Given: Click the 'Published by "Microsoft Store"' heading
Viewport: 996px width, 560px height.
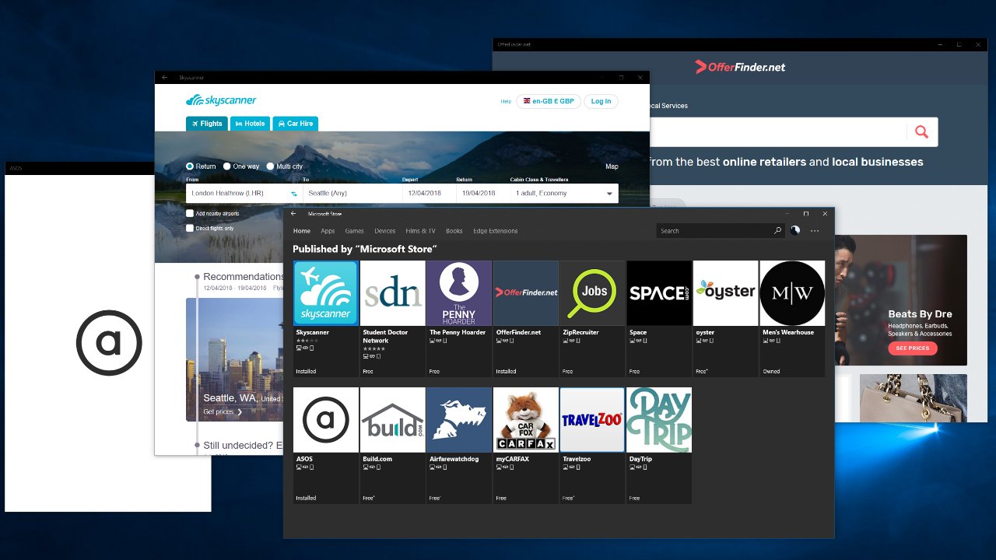Looking at the screenshot, I should (364, 249).
